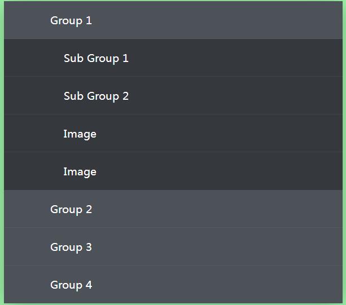Select Sub Group 2 under Group 1
Viewport: 346px width, 305px height.
[96, 96]
